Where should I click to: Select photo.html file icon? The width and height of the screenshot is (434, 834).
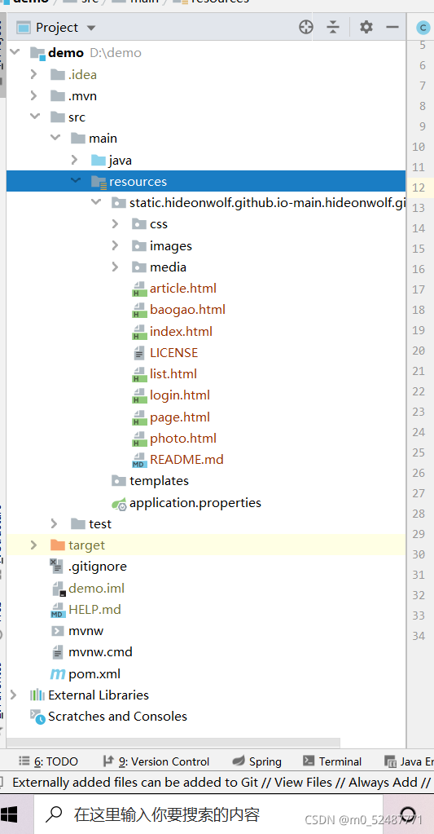tap(139, 439)
